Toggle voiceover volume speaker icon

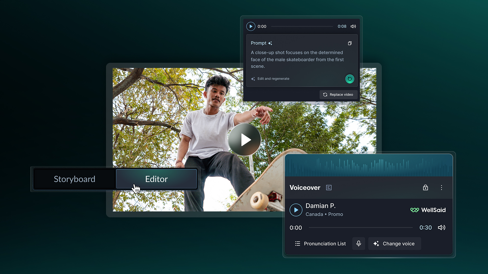click(x=441, y=228)
